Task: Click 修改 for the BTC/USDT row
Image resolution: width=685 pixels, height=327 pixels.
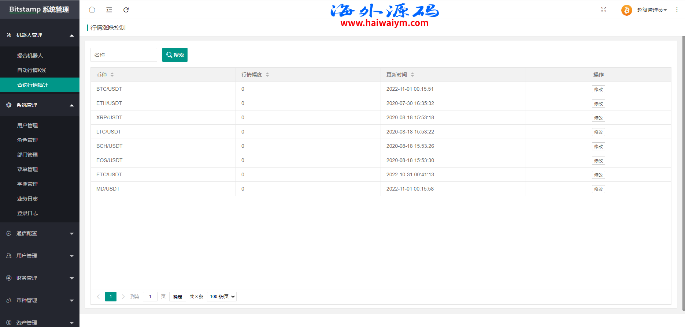Action: (x=598, y=89)
